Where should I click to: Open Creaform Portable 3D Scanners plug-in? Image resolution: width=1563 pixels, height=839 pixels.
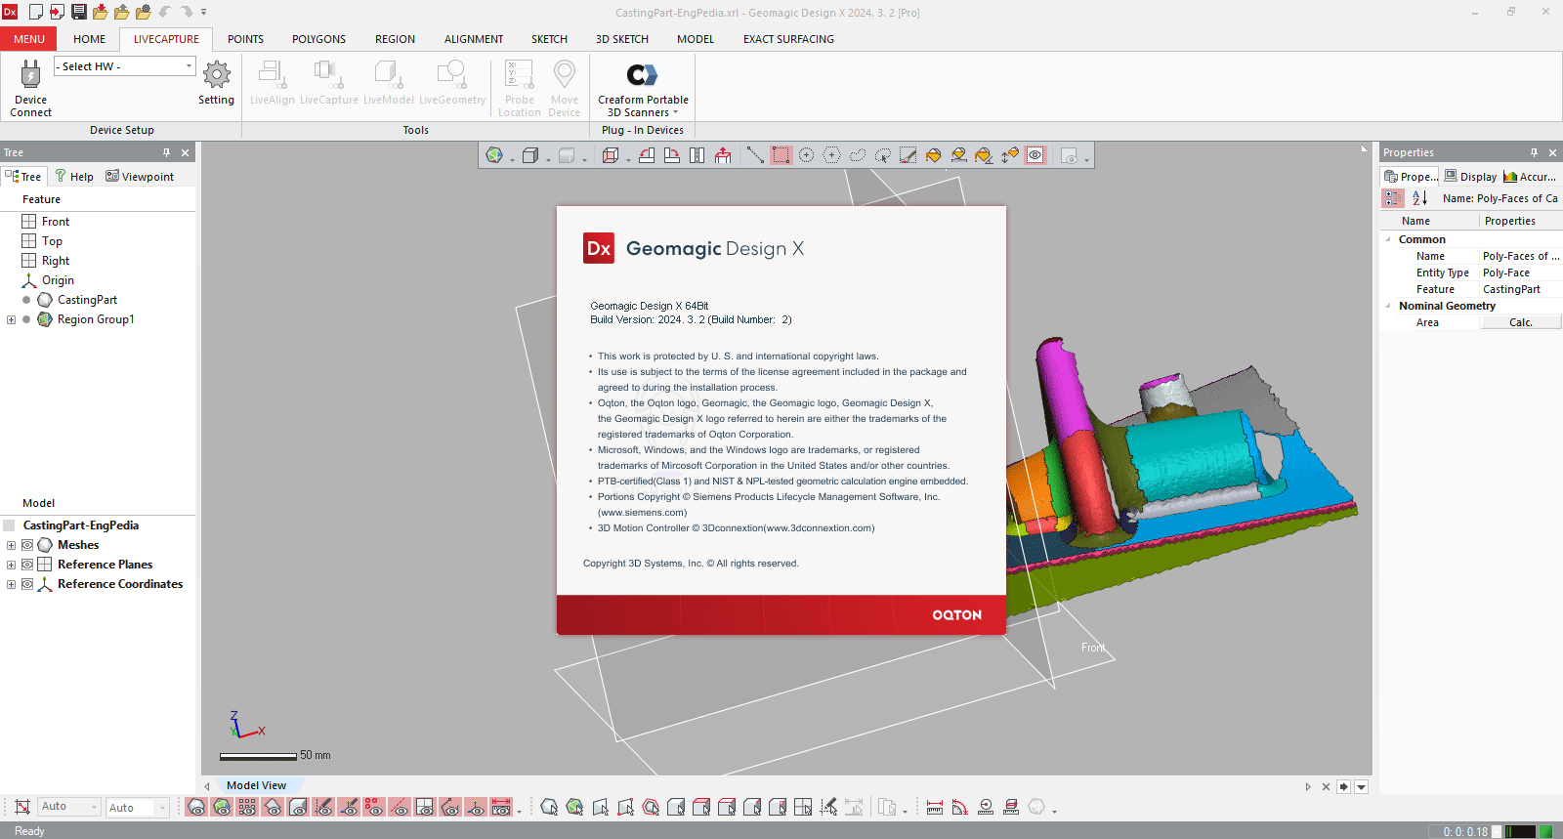(x=643, y=75)
